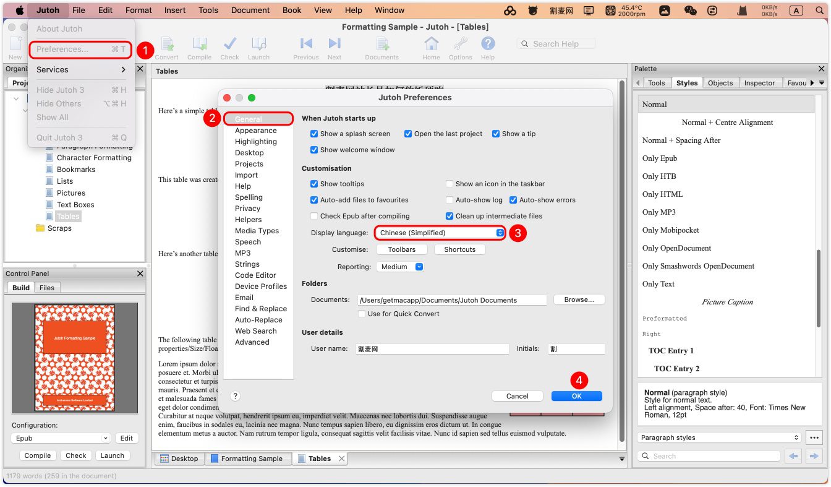This screenshot has height=487, width=831.
Task: Open the Display language dropdown
Action: click(x=440, y=233)
